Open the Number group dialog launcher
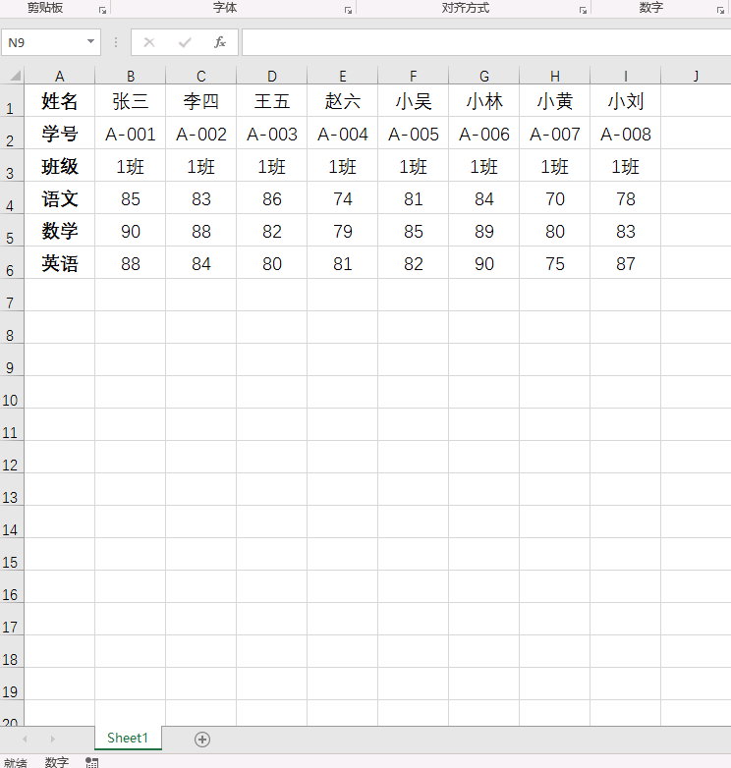This screenshot has width=731, height=768. pos(720,10)
